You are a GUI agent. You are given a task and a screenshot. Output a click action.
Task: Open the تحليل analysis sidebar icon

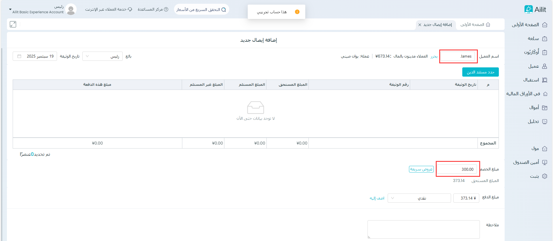[544, 122]
